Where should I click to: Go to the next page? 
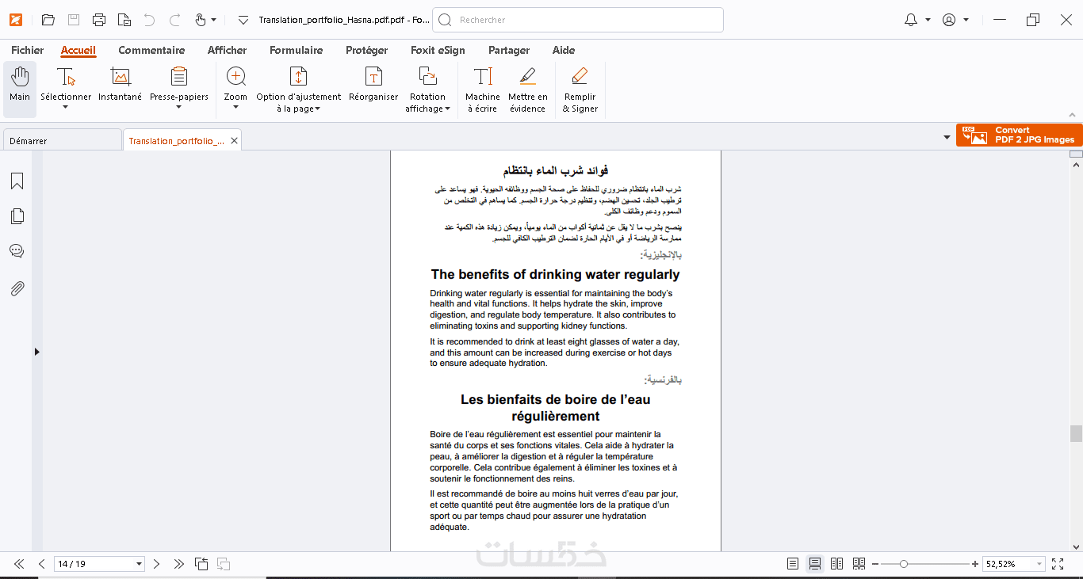pyautogui.click(x=156, y=564)
